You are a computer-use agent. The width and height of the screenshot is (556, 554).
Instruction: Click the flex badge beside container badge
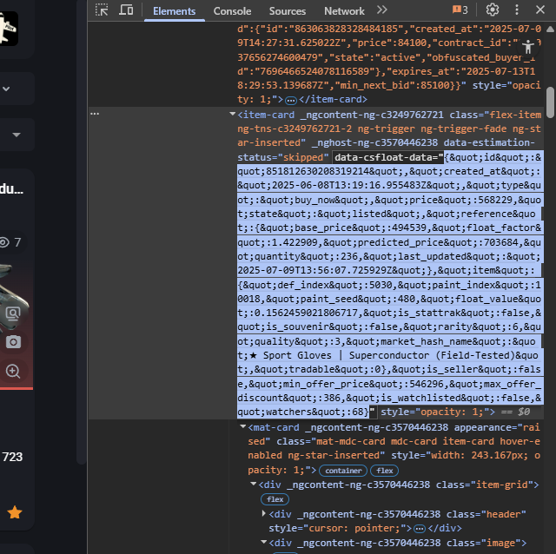tap(384, 471)
